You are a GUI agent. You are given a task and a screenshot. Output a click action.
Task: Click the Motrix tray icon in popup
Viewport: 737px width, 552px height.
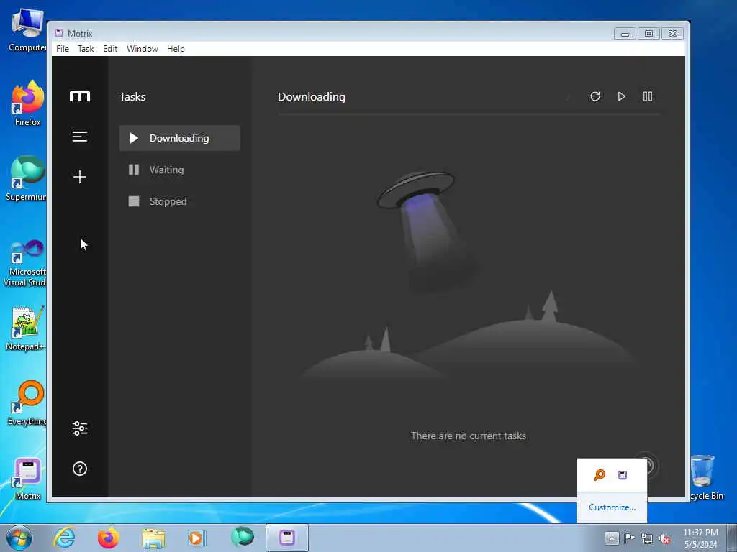click(x=623, y=475)
